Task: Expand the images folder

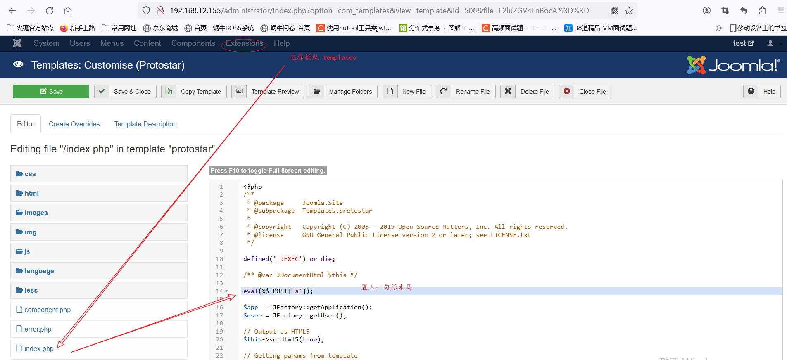Action: (x=99, y=213)
